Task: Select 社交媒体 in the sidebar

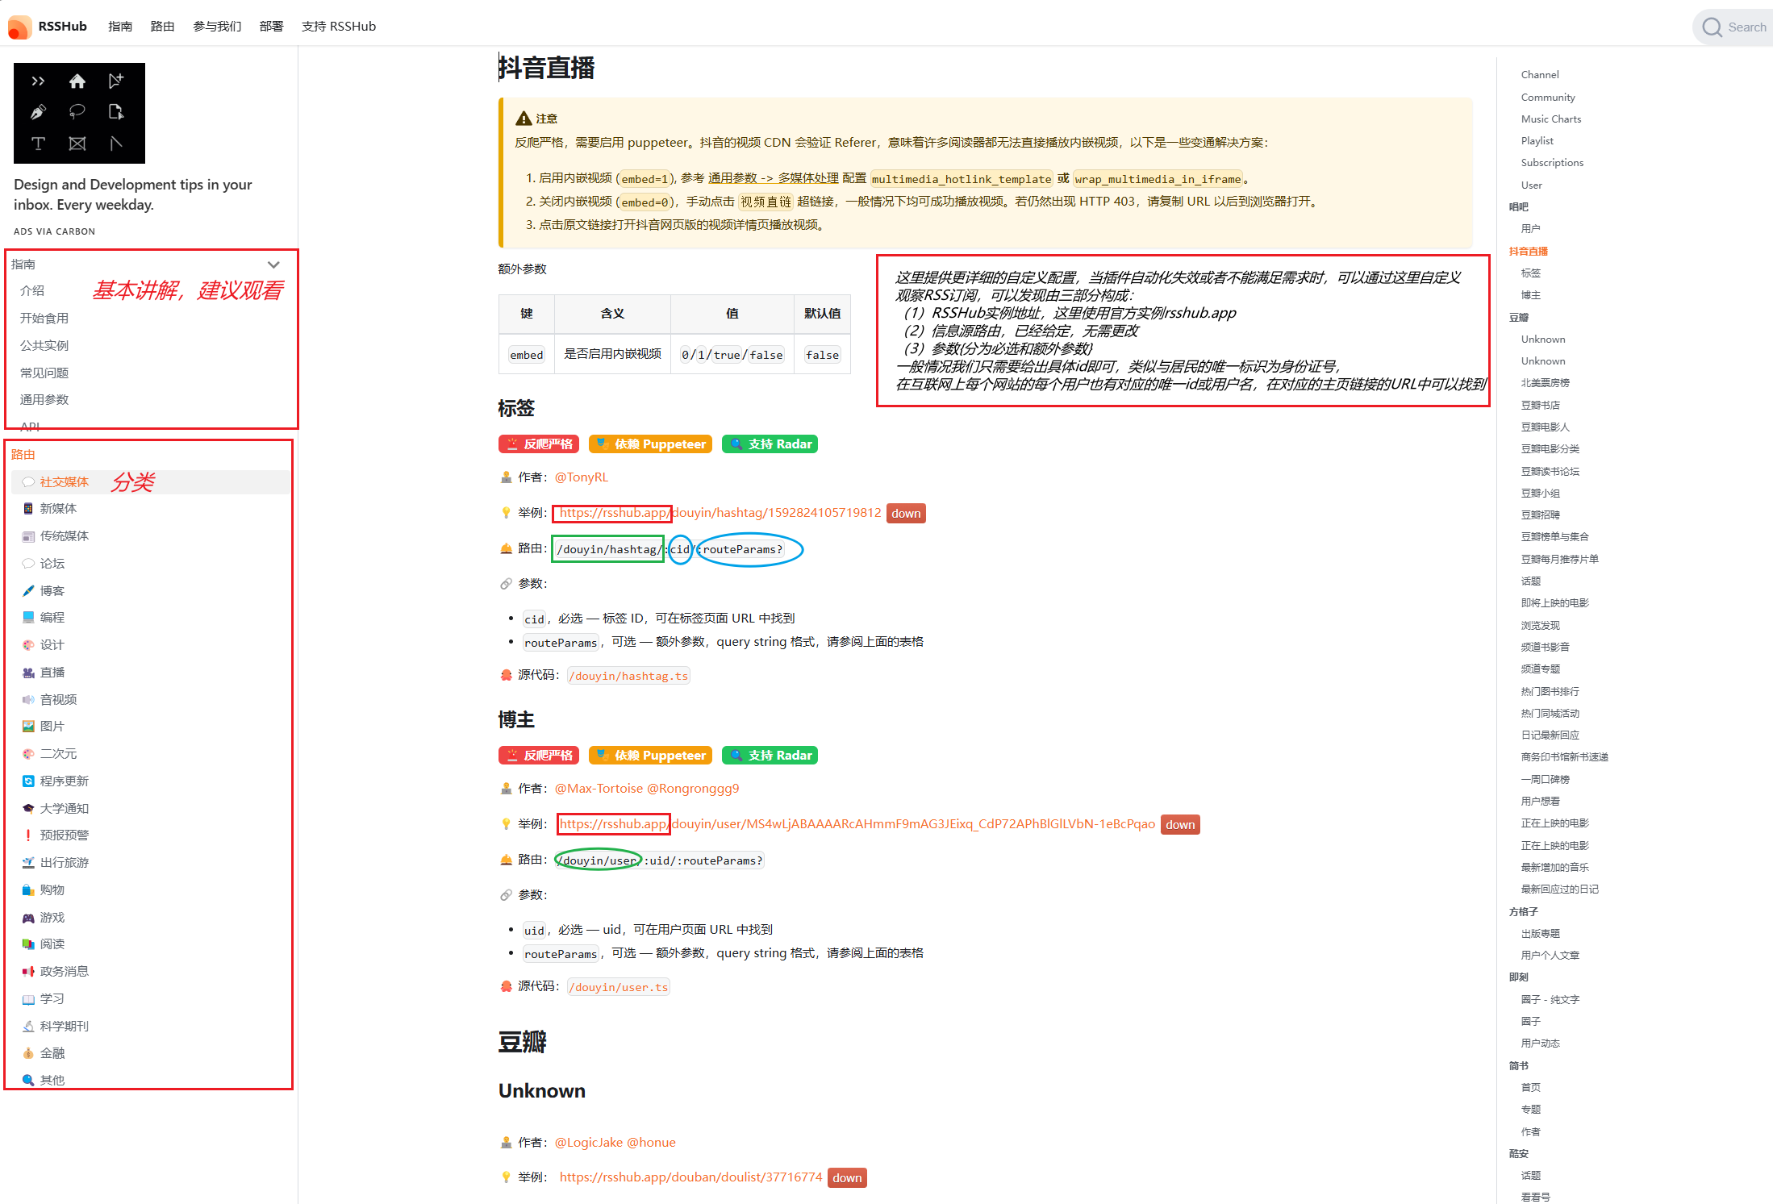Action: (x=64, y=481)
